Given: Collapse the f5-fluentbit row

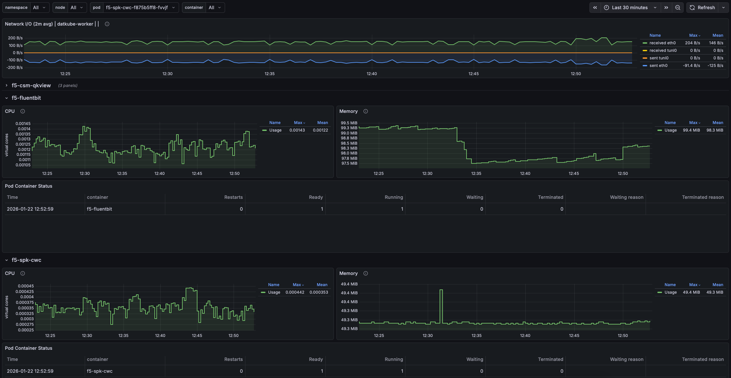Looking at the screenshot, I should 26,98.
